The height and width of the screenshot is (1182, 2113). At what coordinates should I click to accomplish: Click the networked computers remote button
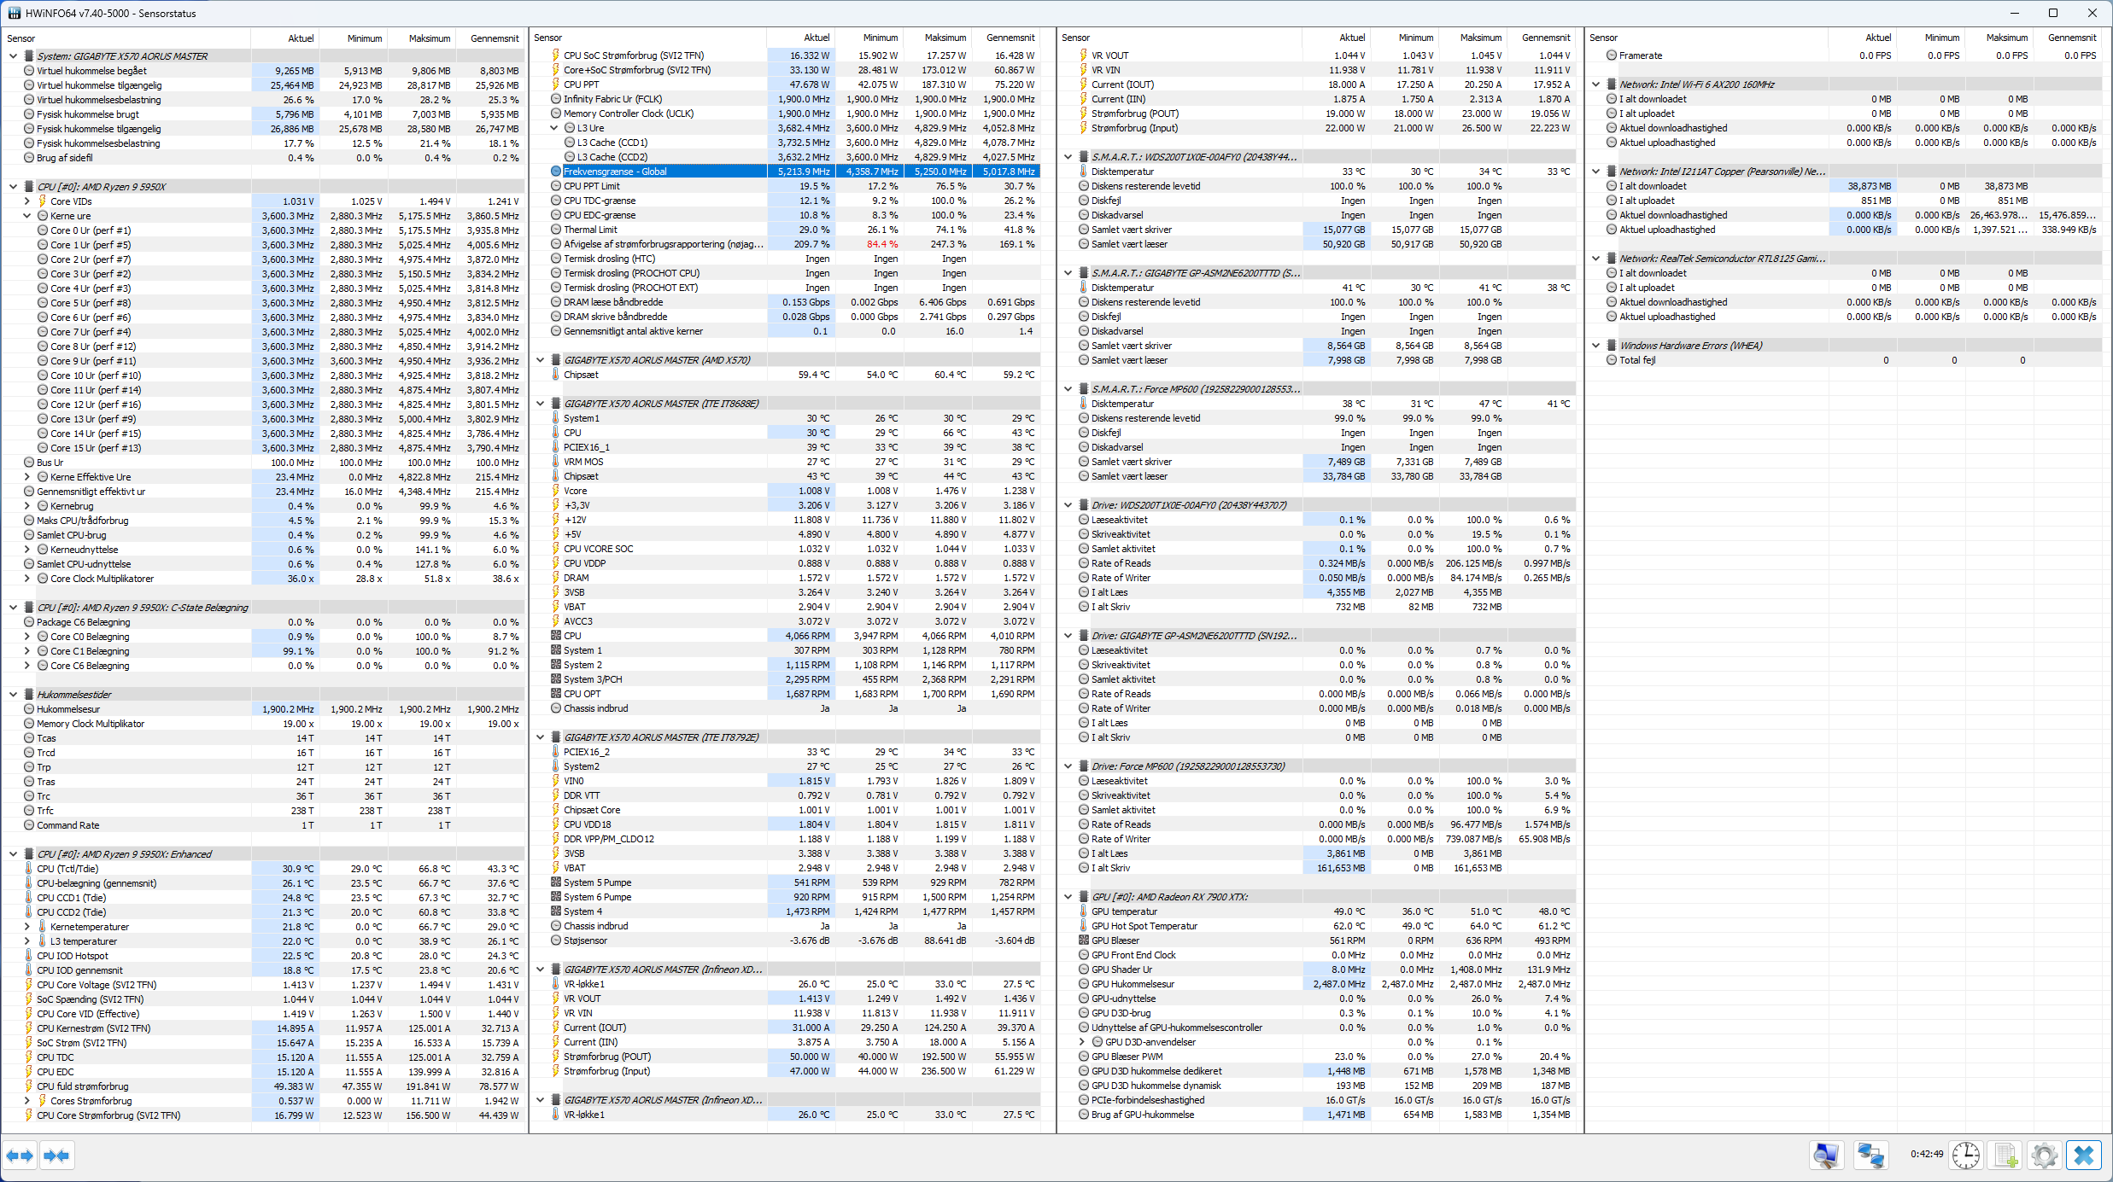coord(1870,1156)
